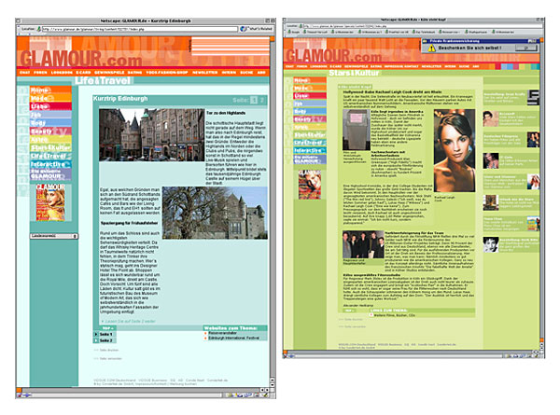Select Liebe in Stars&Kultur window sidebar
The height and width of the screenshot is (415, 560).
(310, 96)
